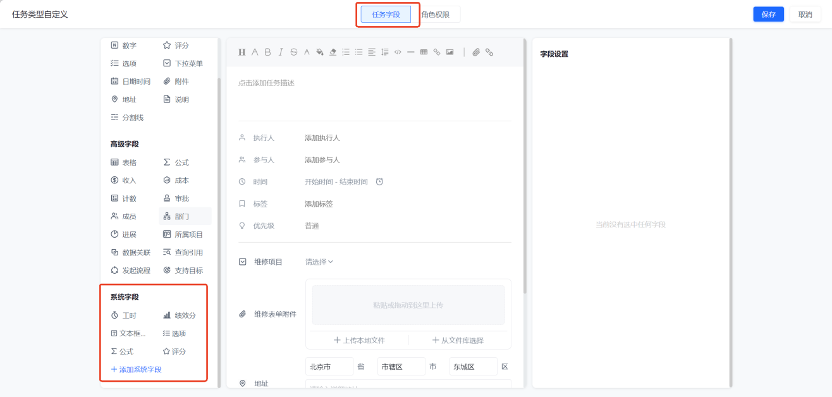Viewport: 832px width, 397px height.
Task: Insert a bulleted list in editor
Action: pyautogui.click(x=358, y=52)
